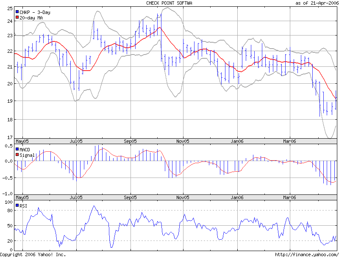Click 'Jul05' label under the price chart
Screen dimensions: 339x257
[76, 141]
